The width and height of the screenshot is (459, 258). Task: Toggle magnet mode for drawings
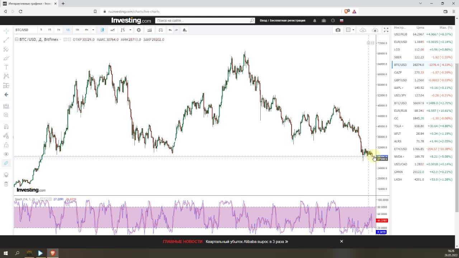click(6, 126)
